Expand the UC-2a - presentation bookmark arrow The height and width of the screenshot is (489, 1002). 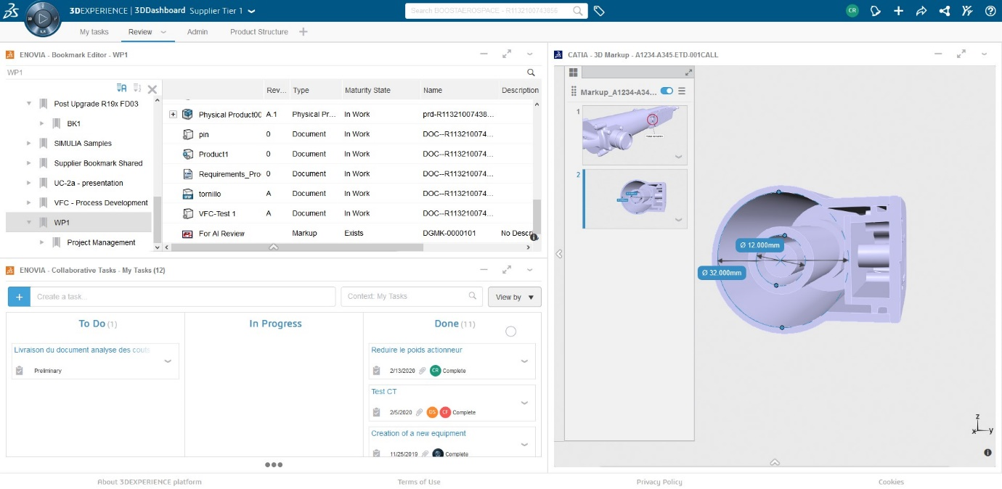click(29, 183)
